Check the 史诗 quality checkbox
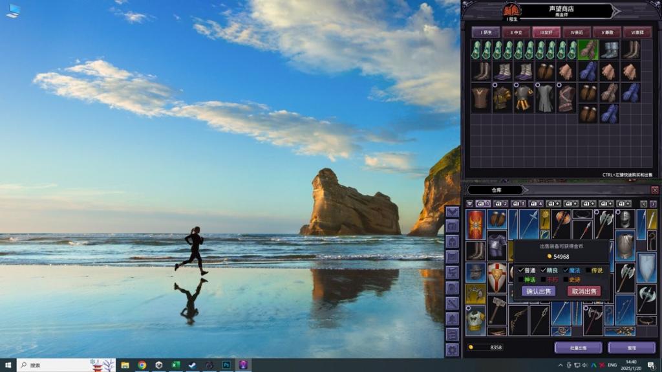This screenshot has height=372, width=662. (x=565, y=279)
